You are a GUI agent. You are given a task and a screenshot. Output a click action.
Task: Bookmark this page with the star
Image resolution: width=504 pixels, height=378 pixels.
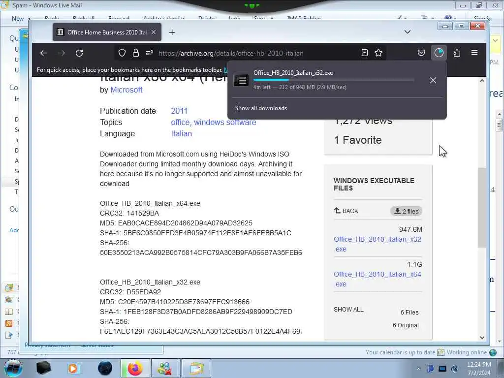378,53
